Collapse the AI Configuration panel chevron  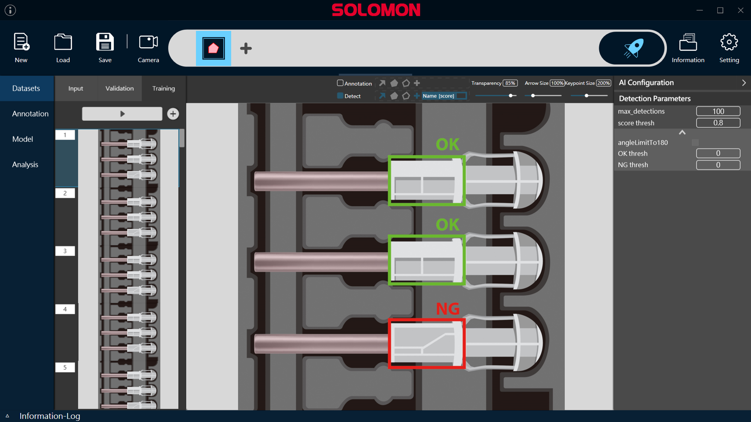[x=743, y=83]
